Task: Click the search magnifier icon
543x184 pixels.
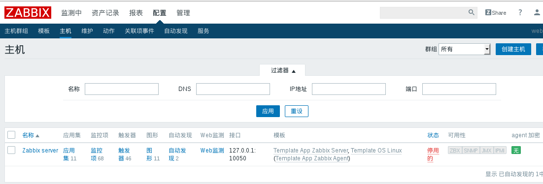Action: click(x=472, y=12)
